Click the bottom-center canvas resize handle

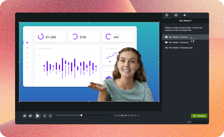(89, 102)
